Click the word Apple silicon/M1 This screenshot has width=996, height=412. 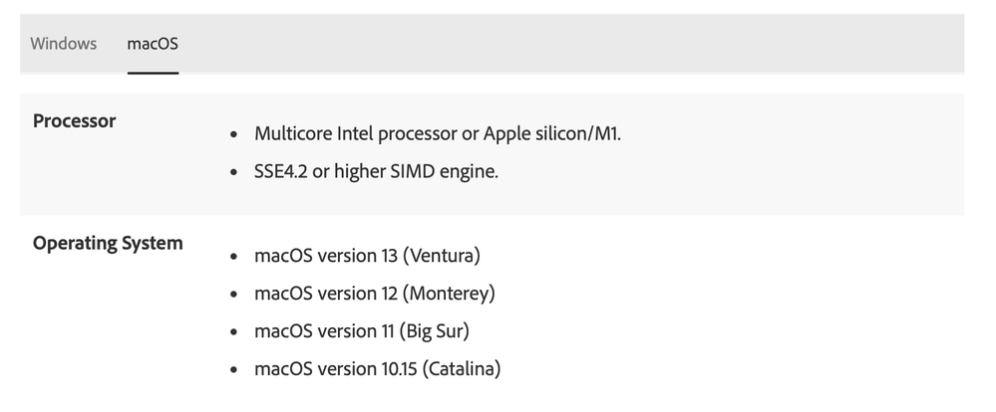pos(551,133)
